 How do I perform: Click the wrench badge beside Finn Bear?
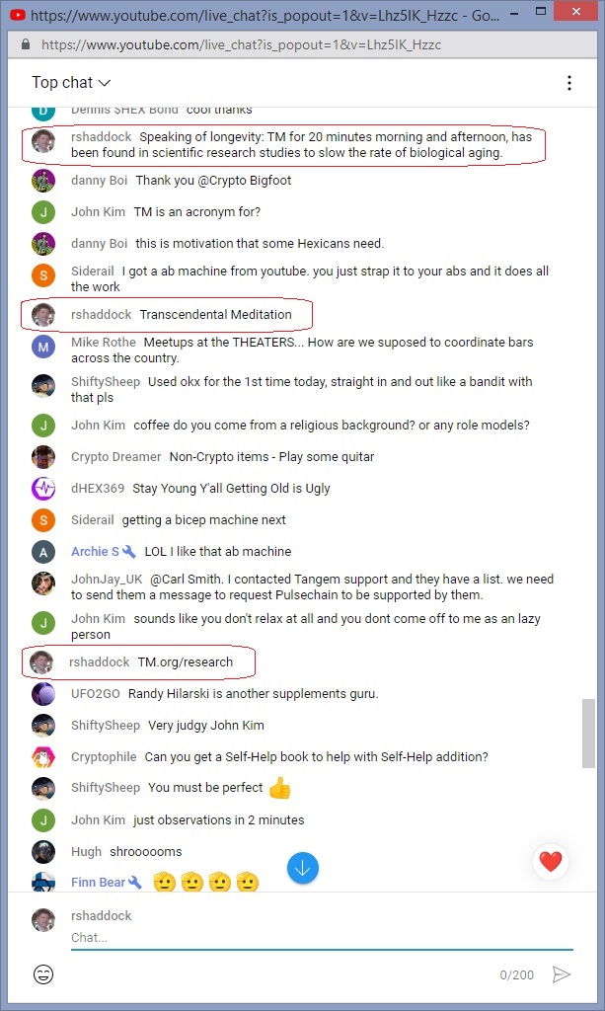pyautogui.click(x=134, y=883)
